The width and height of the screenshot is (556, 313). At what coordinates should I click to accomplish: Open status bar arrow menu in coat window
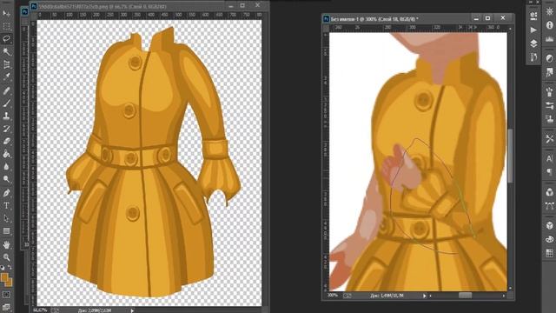coord(132,310)
